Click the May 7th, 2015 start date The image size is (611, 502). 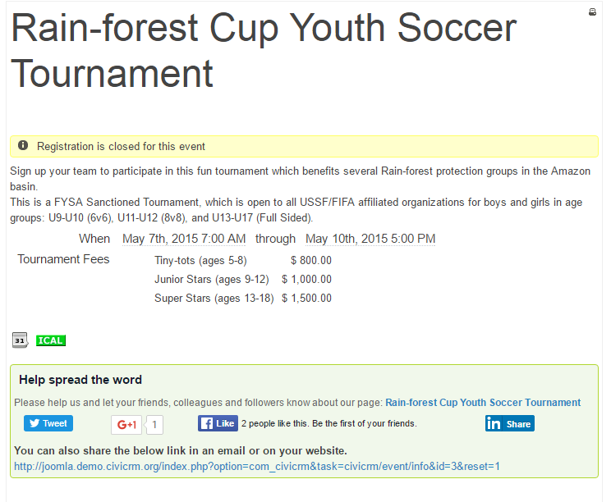[x=184, y=239]
